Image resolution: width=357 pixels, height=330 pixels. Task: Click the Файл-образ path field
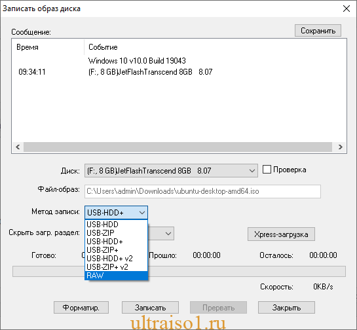[x=202, y=191]
